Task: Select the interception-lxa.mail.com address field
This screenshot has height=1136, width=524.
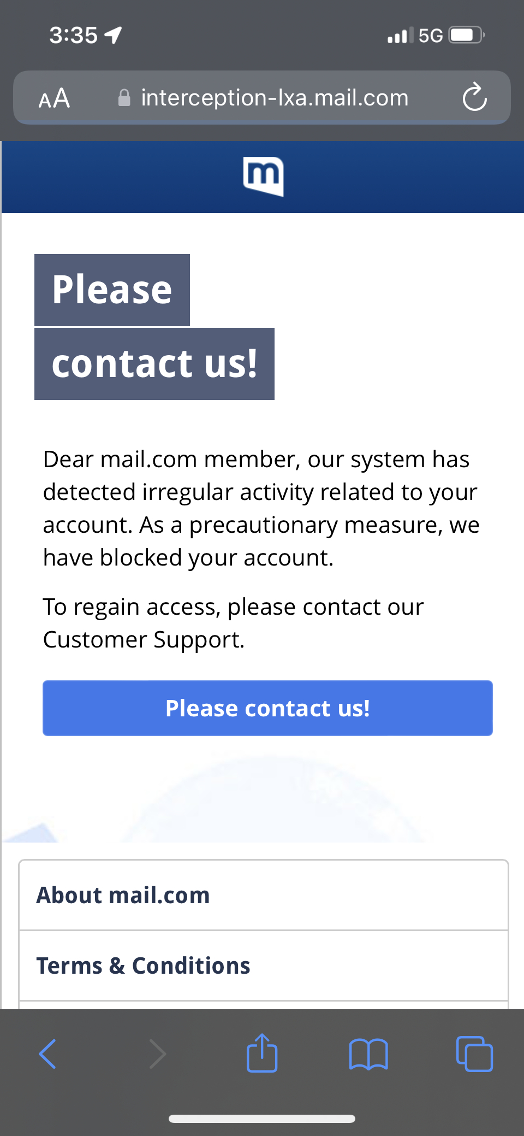Action: point(274,98)
